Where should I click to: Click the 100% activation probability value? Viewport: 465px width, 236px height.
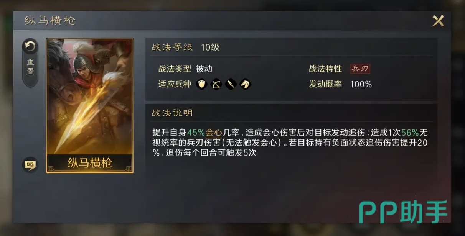[361, 84]
